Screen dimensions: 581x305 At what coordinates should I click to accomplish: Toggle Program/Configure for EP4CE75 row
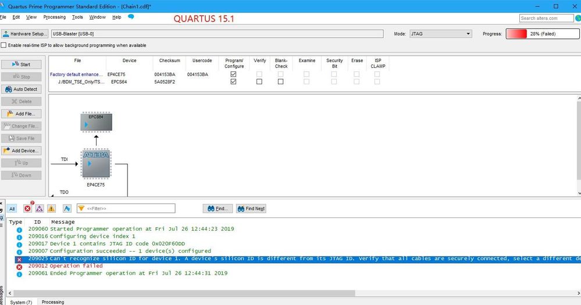point(233,74)
